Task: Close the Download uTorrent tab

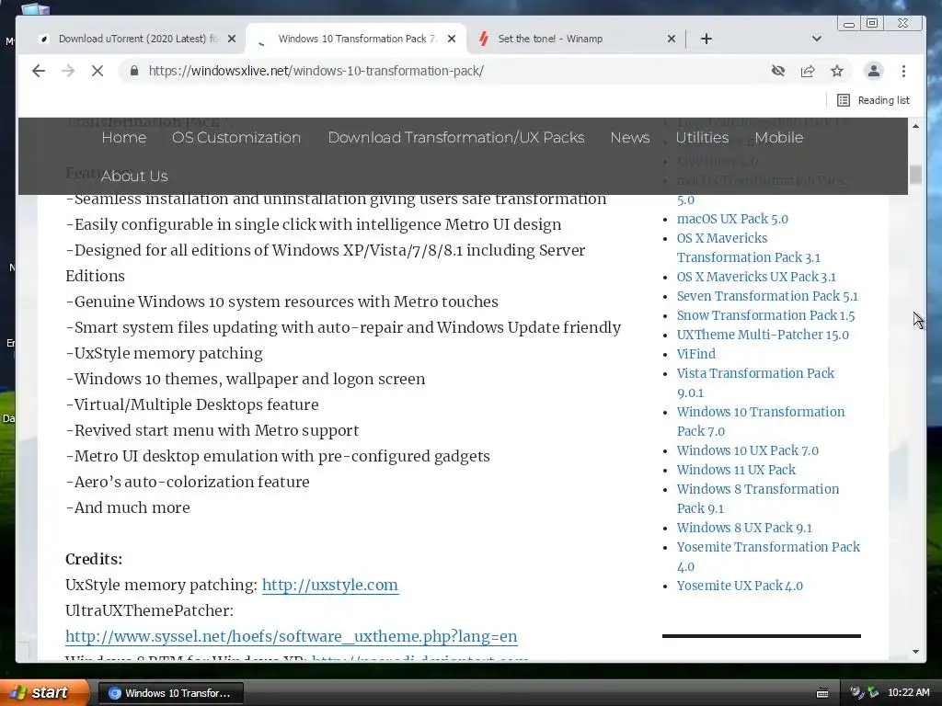Action: [232, 39]
